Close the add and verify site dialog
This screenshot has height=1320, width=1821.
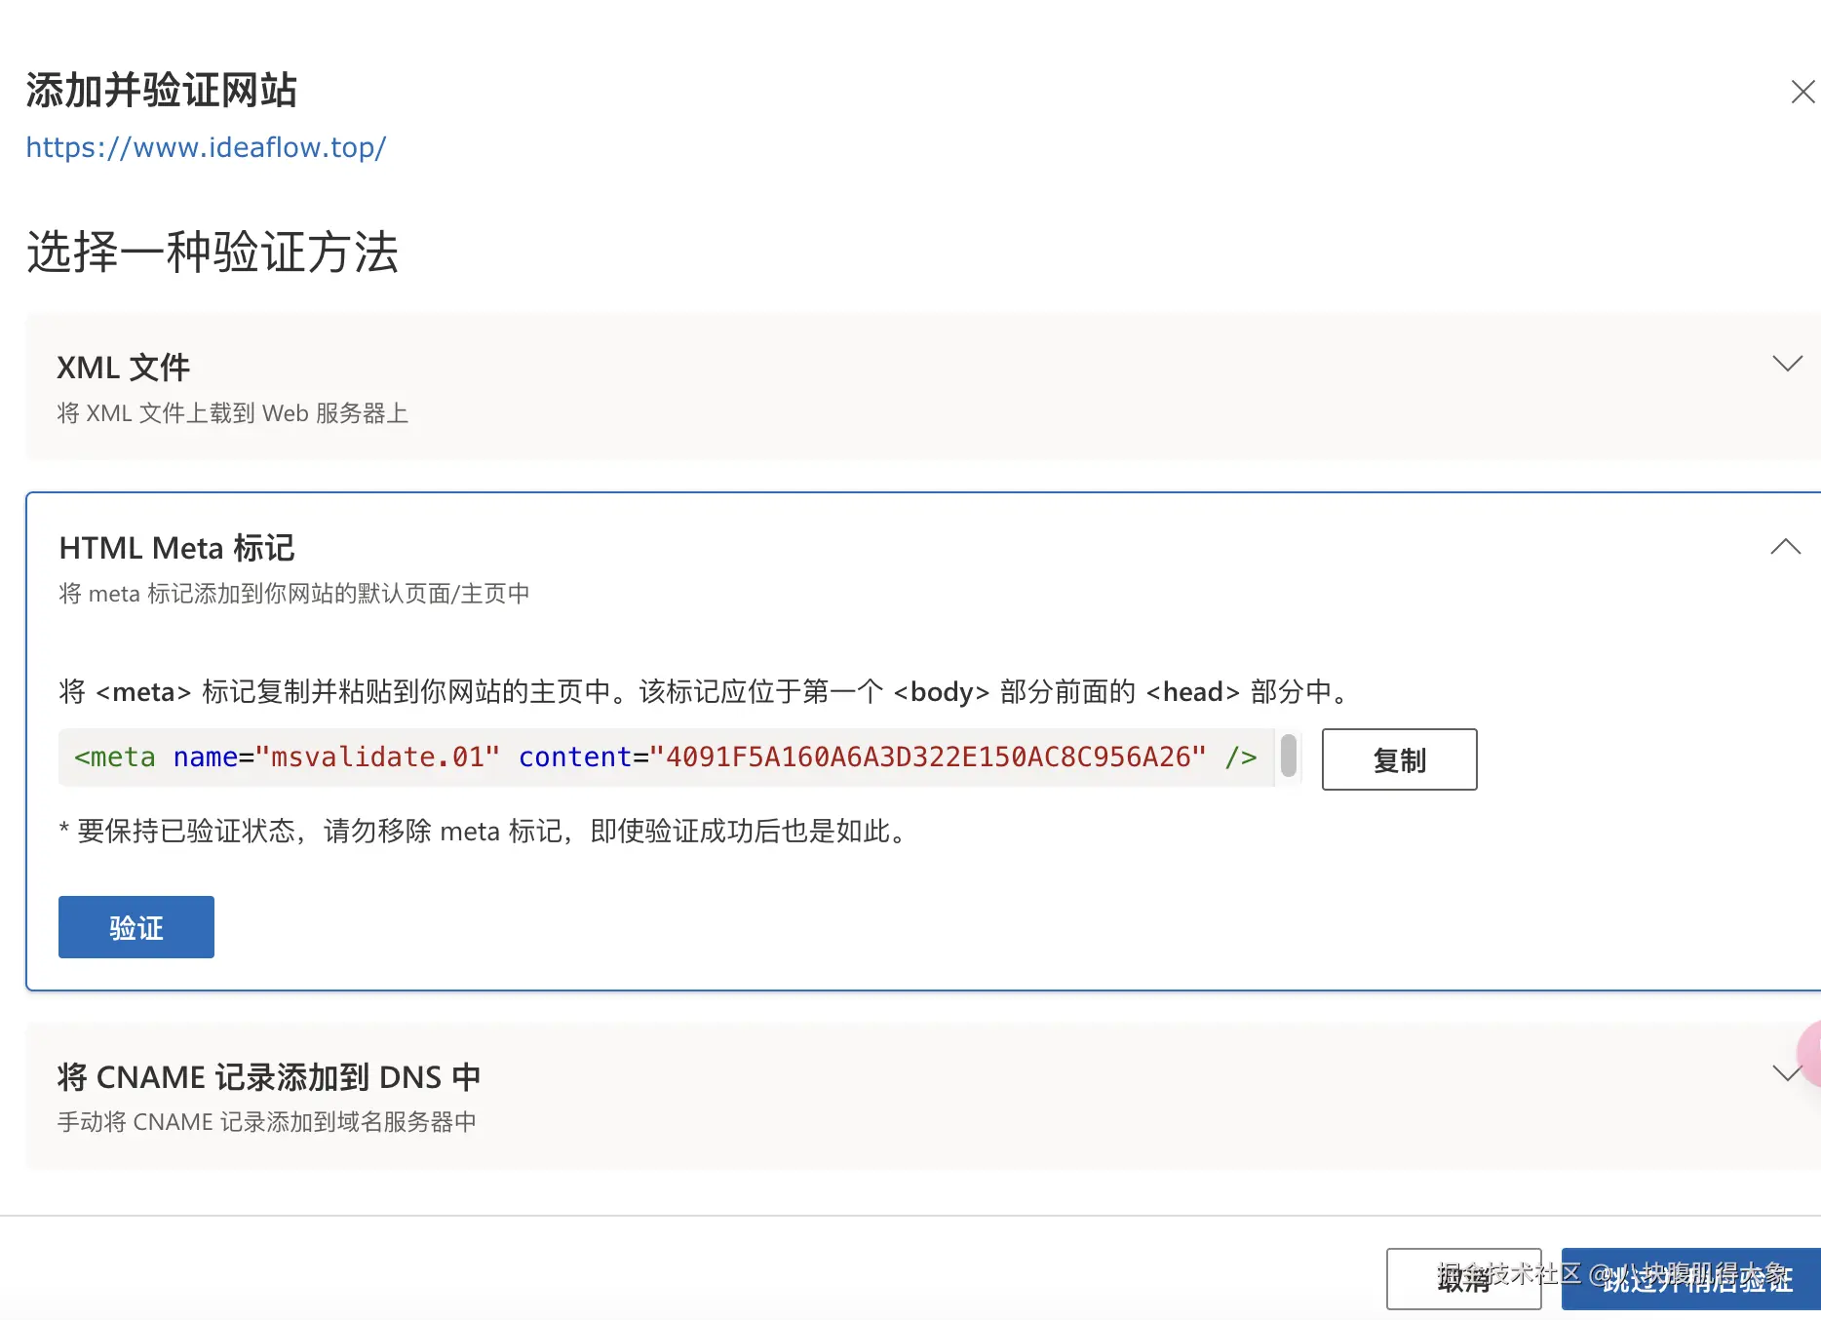pos(1802,93)
